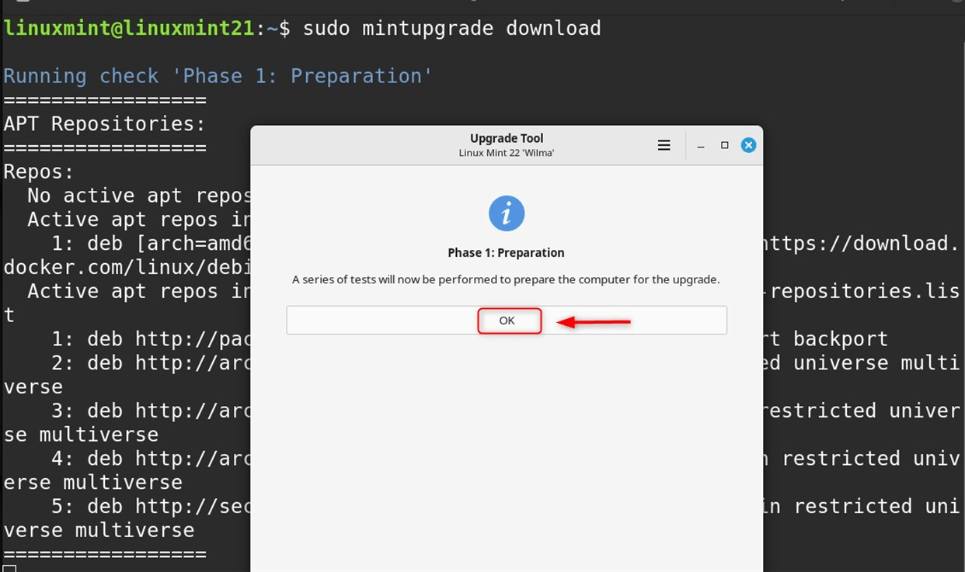
Task: Click '5: deb http://sec' terminal line
Action: tap(151, 507)
